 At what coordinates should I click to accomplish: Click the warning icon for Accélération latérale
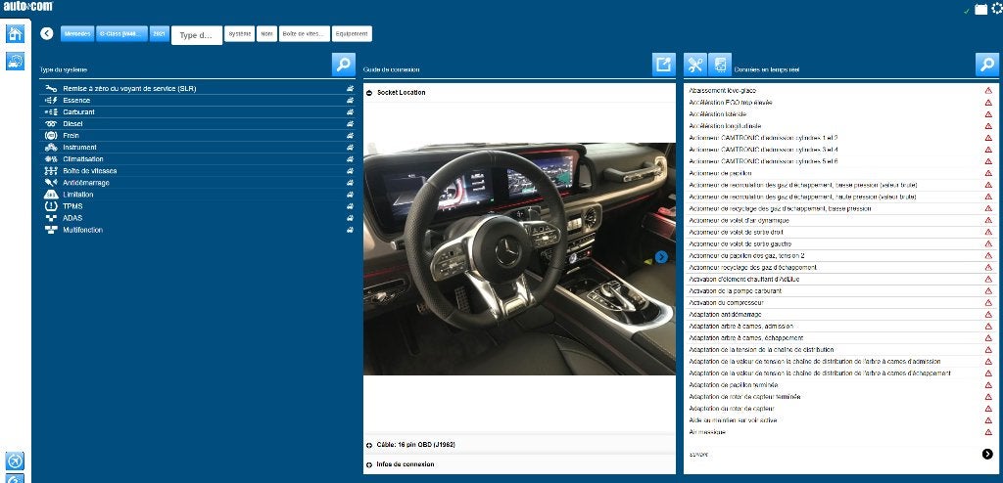coord(988,114)
